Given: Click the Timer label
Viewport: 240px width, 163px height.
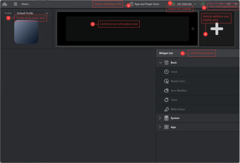Looking at the screenshot, I should pos(174,100).
